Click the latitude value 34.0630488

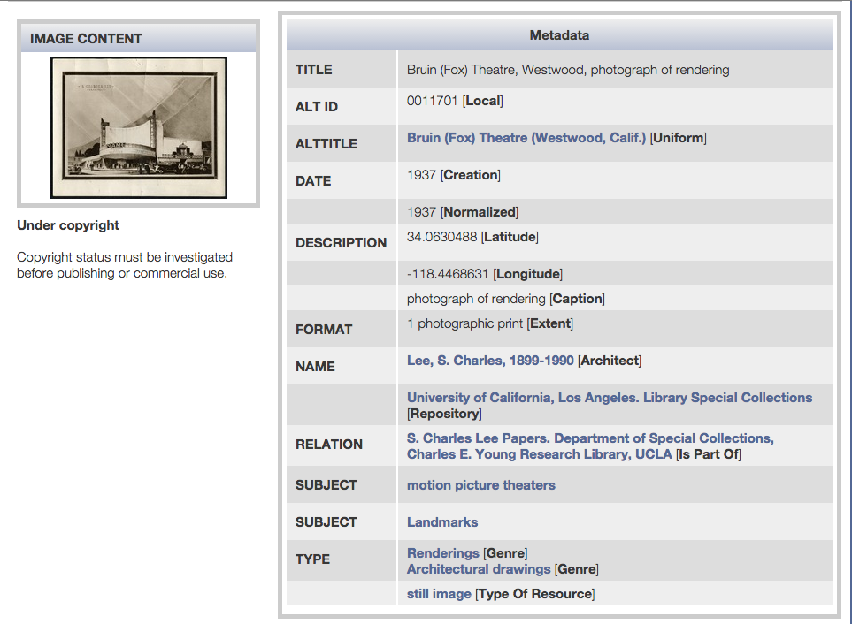pyautogui.click(x=441, y=237)
